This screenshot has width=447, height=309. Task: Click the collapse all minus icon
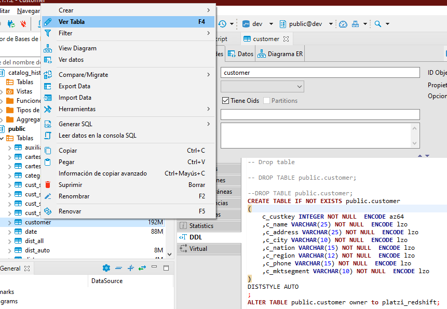118,268
